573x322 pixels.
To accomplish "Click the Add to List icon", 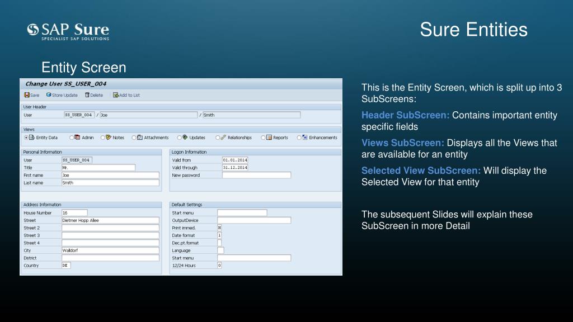I will (115, 95).
